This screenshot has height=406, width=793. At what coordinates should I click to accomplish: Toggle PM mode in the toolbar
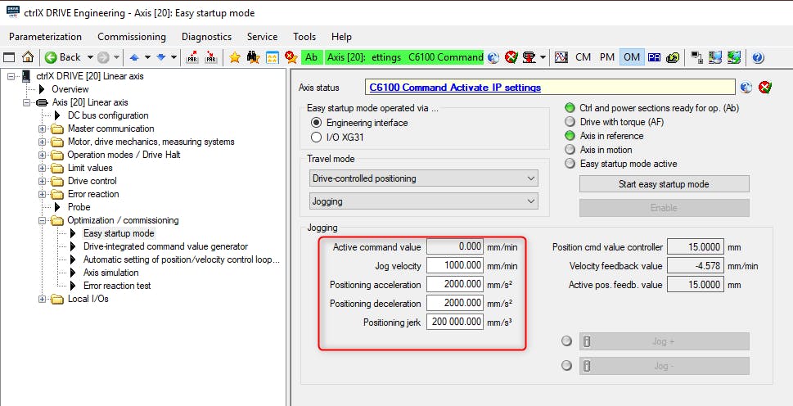[x=607, y=57]
